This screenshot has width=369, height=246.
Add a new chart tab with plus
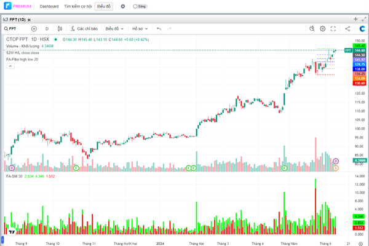[x=355, y=19]
